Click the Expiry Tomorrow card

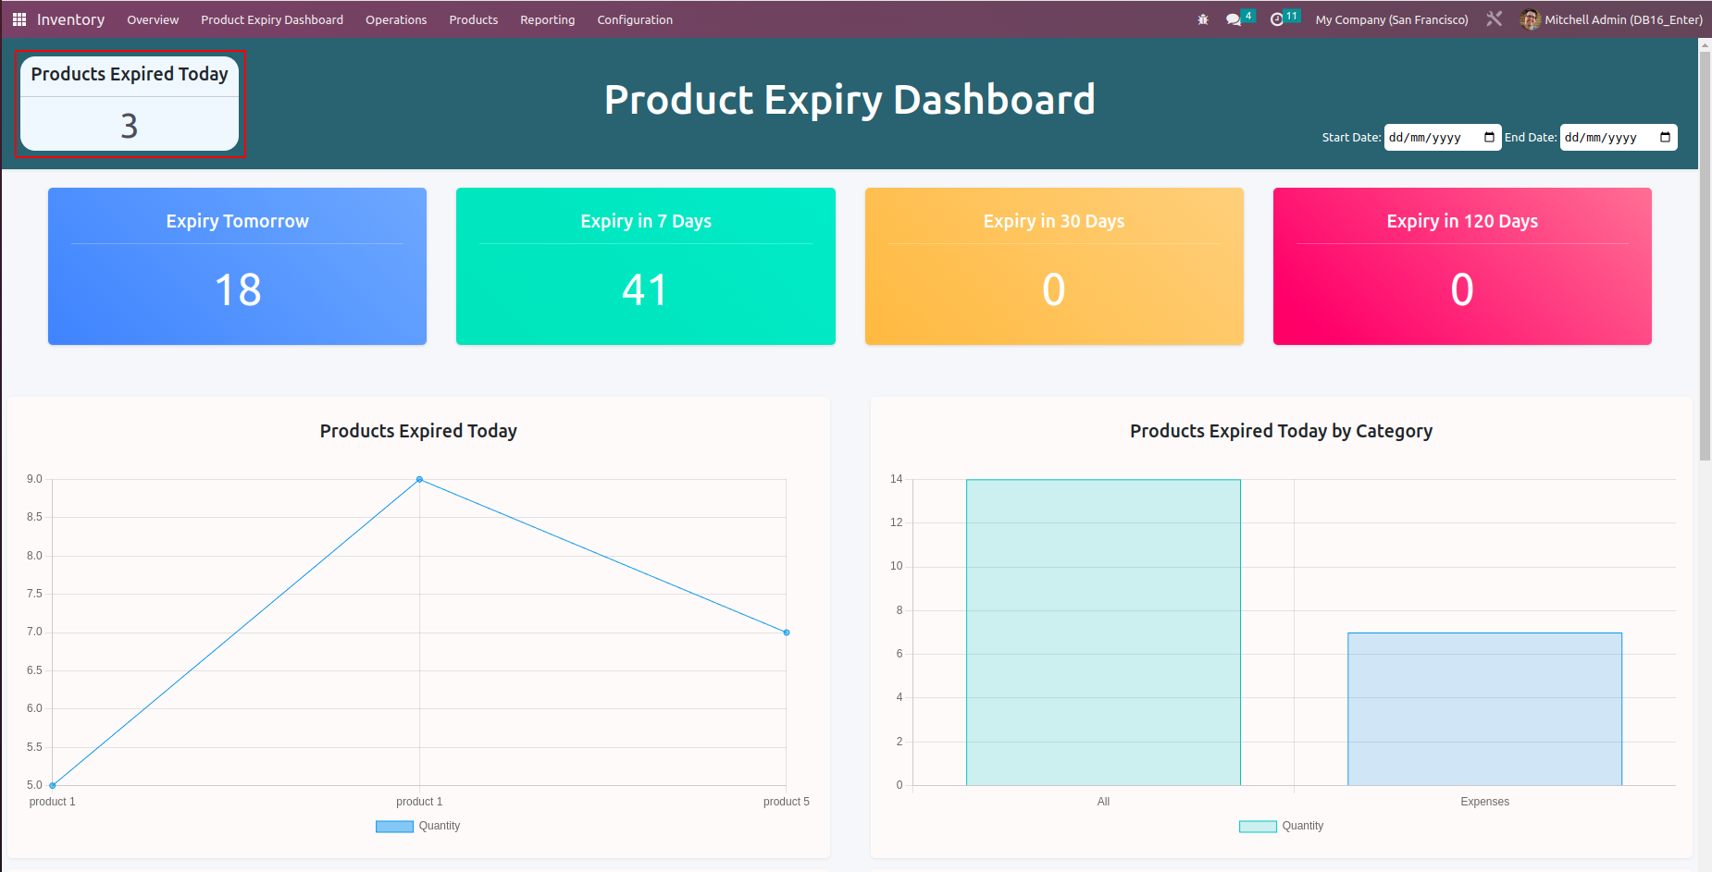pos(237,266)
